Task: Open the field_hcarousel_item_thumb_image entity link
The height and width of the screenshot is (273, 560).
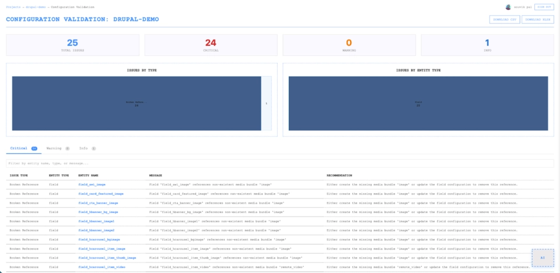Action: [x=107, y=258]
